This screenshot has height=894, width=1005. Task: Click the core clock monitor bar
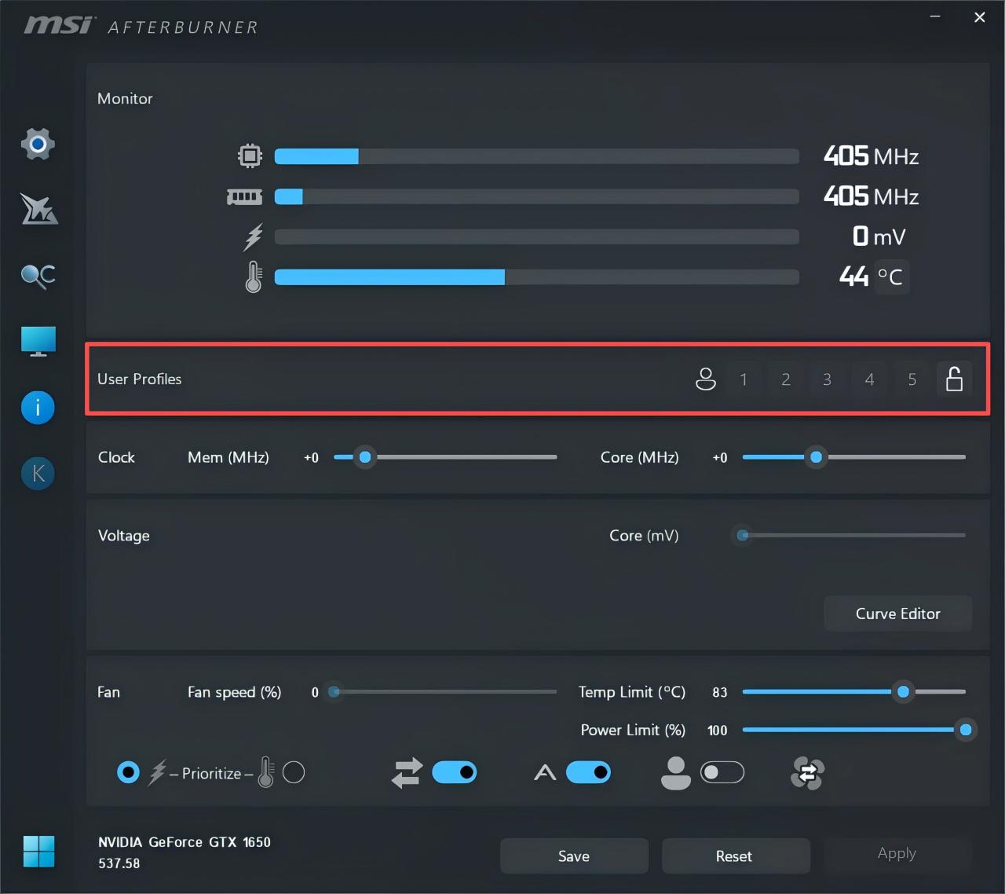(x=537, y=156)
